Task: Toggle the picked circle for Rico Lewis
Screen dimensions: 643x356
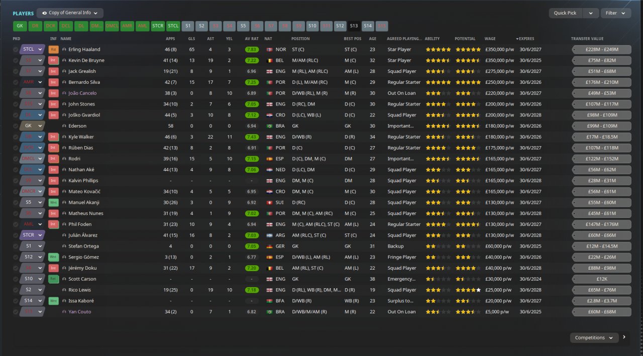Action: point(16,290)
